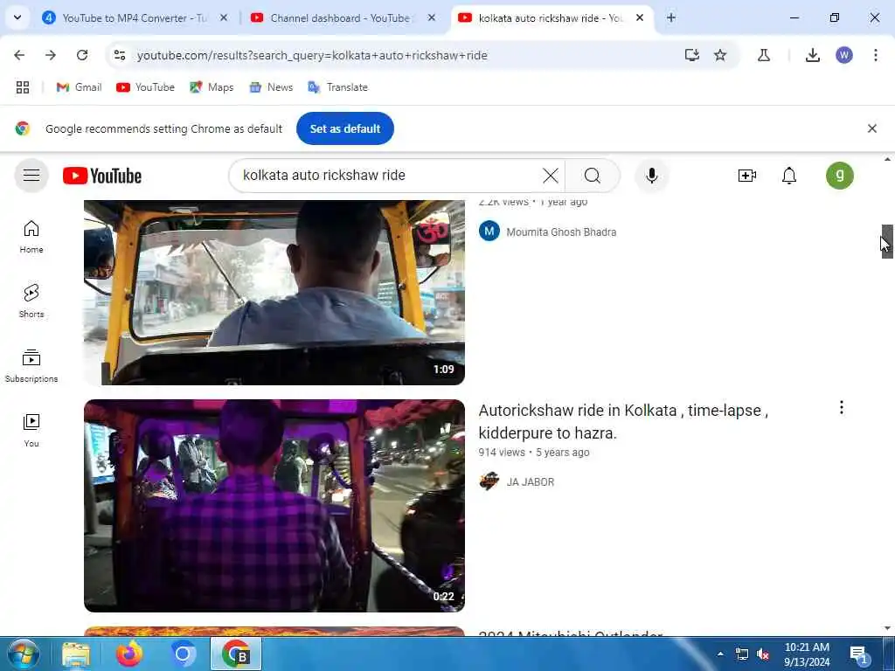Screen dimensions: 895x671
Task: Run search with magnifying glass button
Action: coord(593,176)
